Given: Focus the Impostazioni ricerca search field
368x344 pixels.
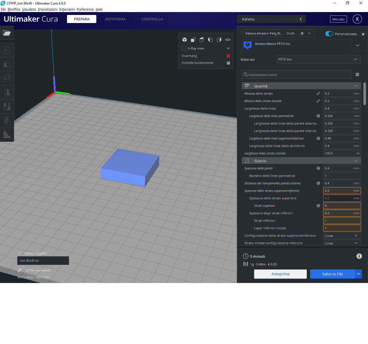Looking at the screenshot, I should (297, 74).
